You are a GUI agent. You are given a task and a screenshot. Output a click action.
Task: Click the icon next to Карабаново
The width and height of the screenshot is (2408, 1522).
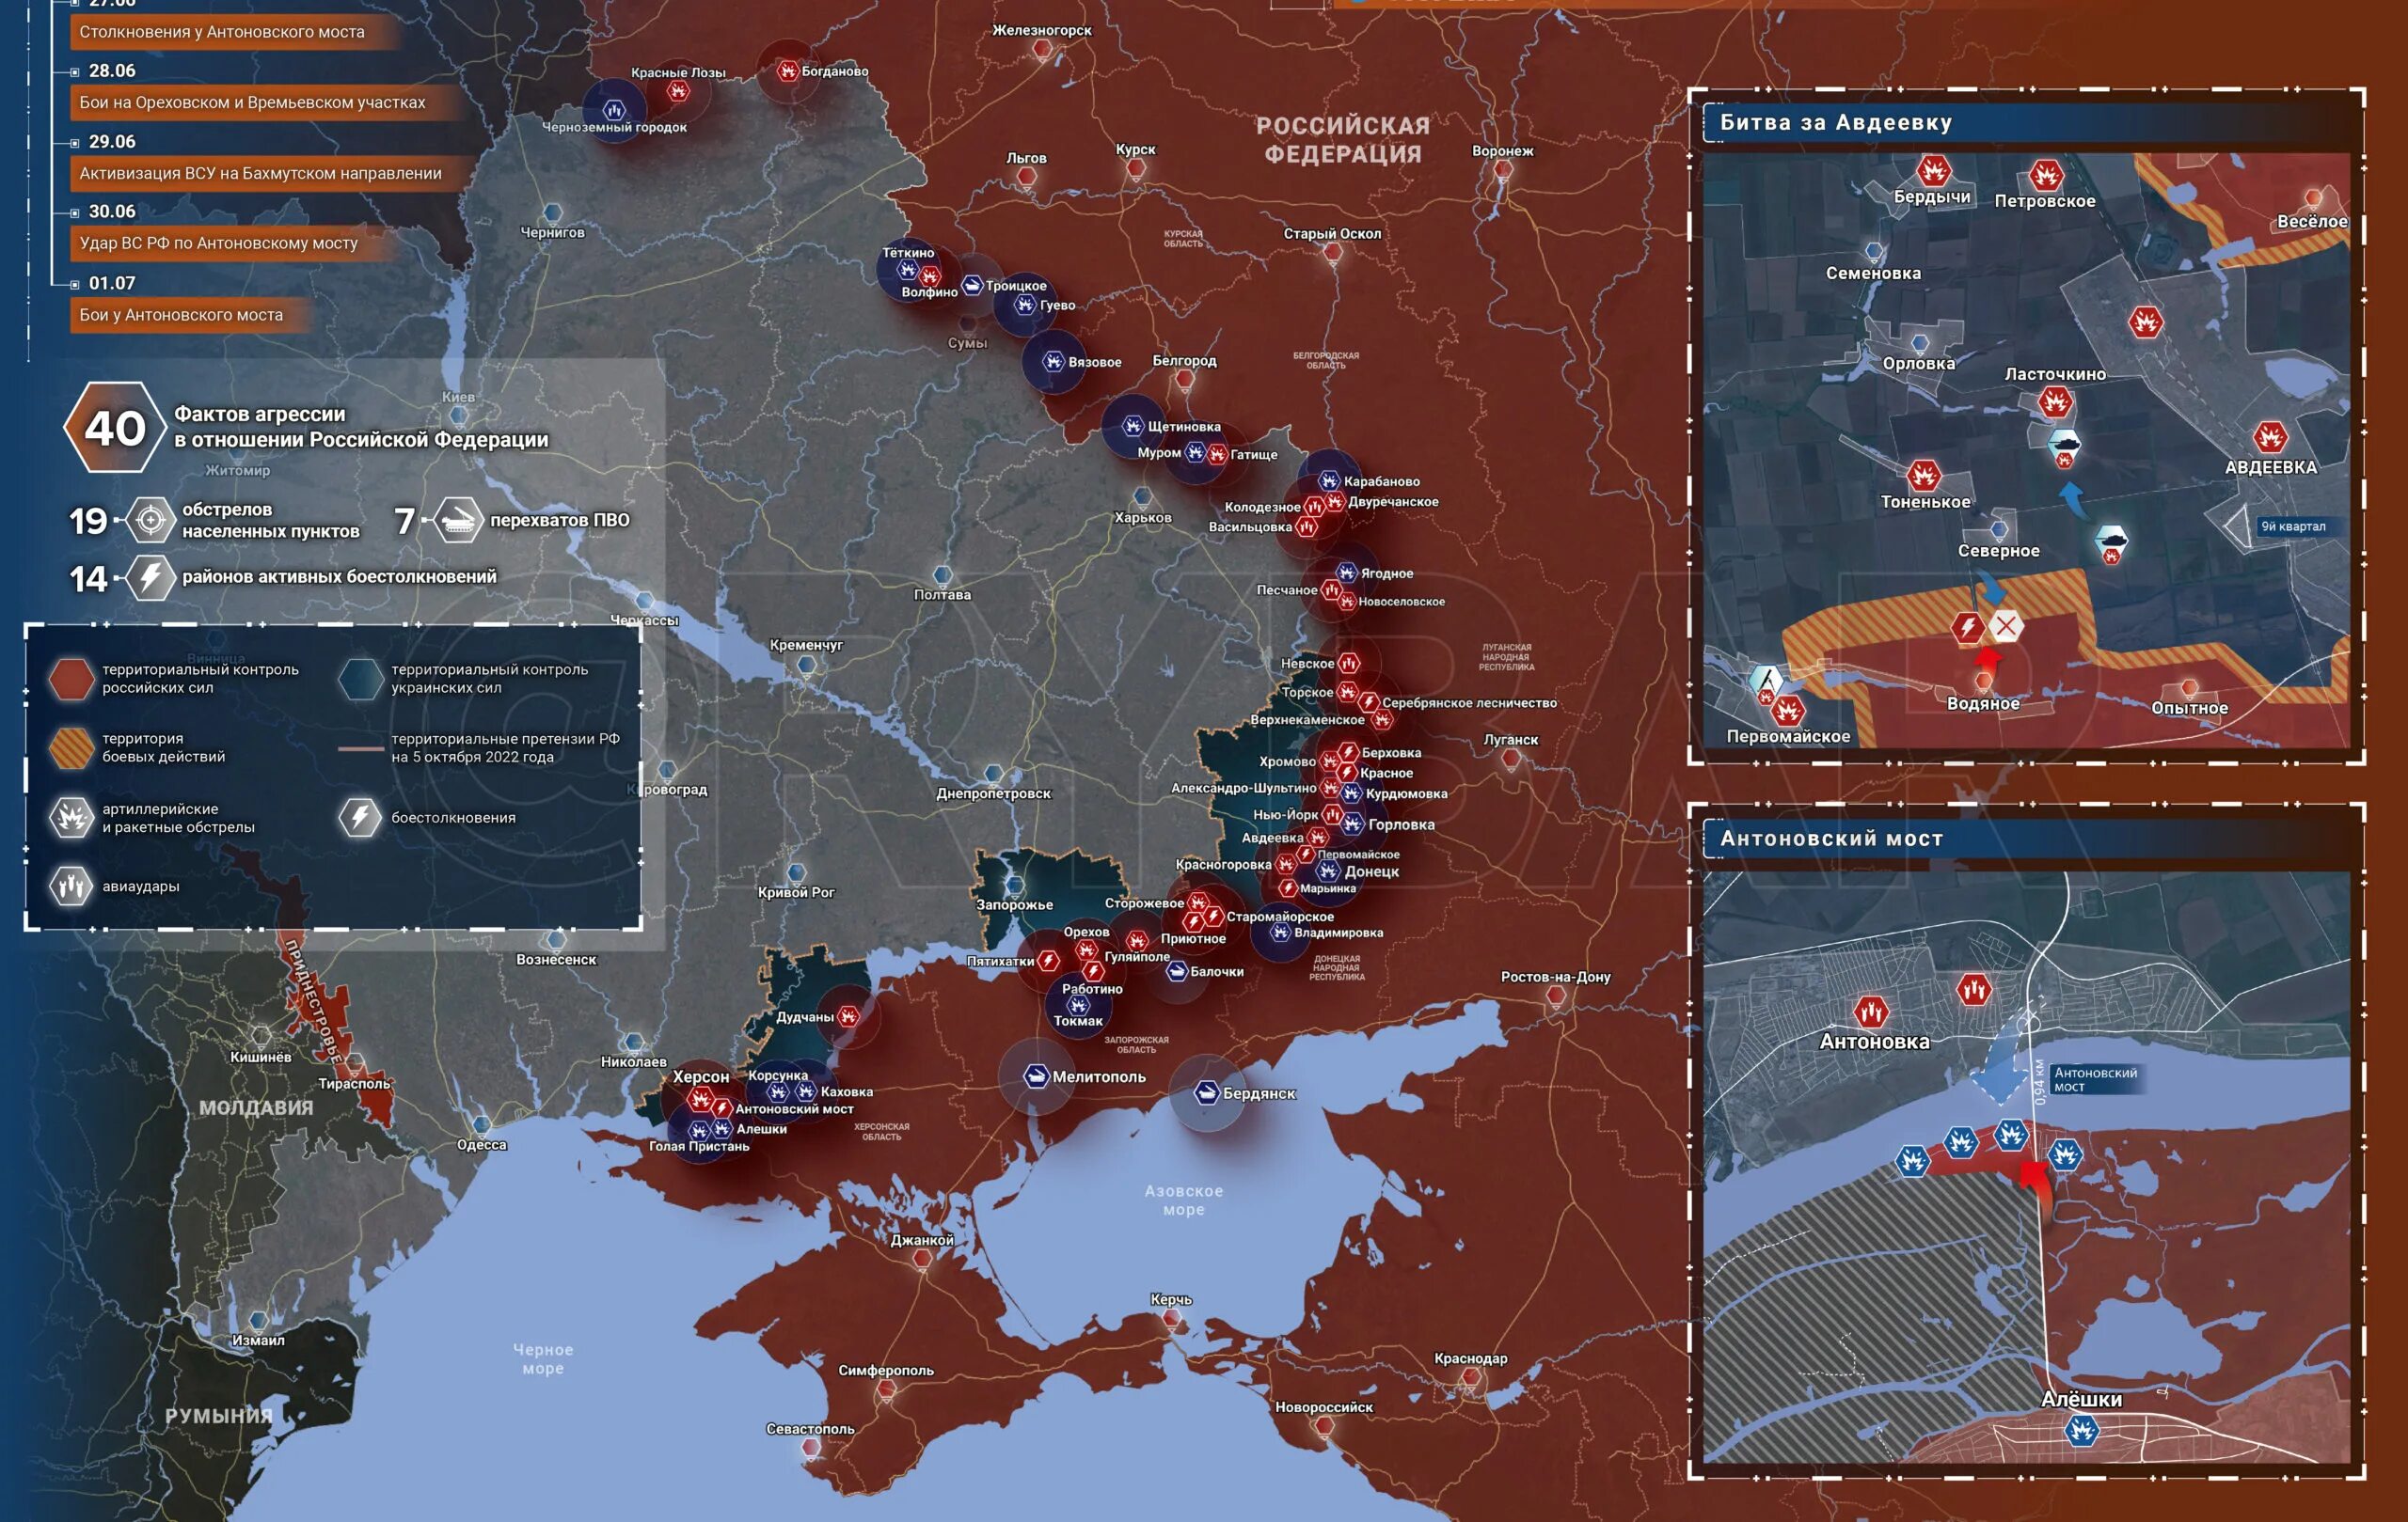(x=1329, y=481)
